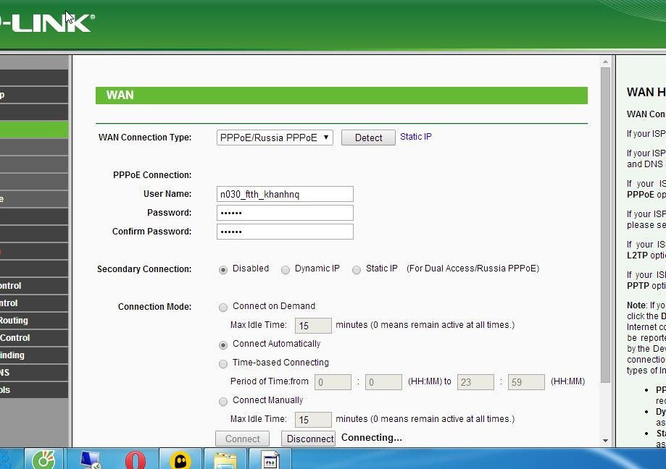Click the 'PPPoE Connection:' label
Viewport: 666px width, 469px height.
[152, 175]
